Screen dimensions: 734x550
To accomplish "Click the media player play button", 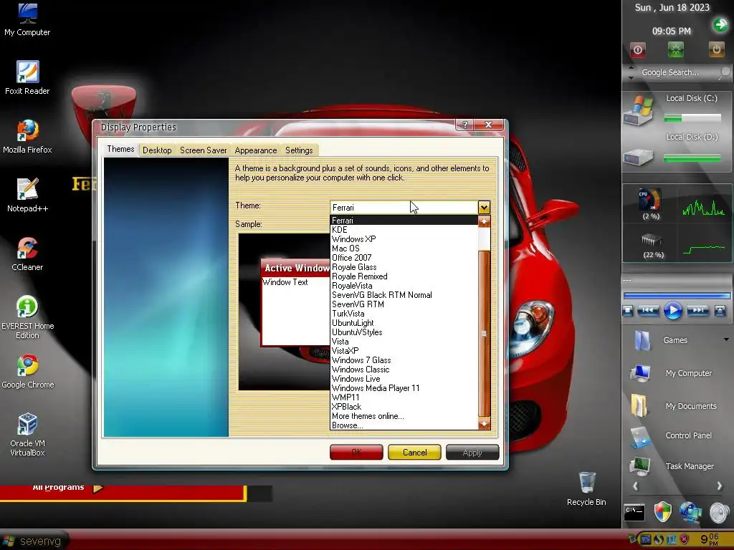I will [x=672, y=311].
